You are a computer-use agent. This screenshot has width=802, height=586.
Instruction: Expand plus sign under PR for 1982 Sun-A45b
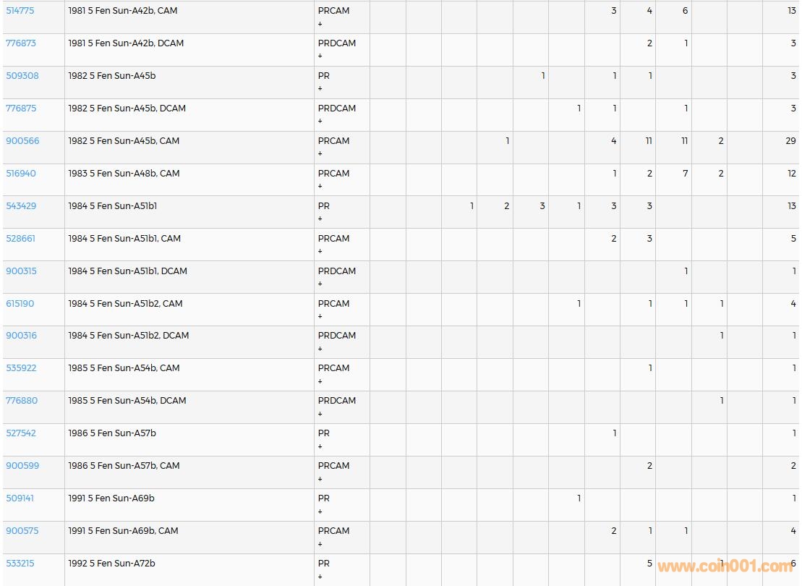click(x=320, y=89)
